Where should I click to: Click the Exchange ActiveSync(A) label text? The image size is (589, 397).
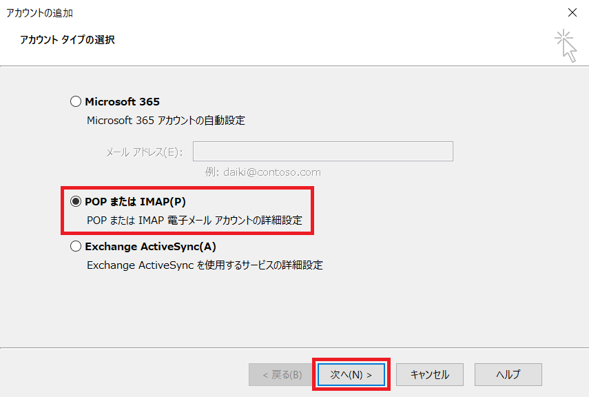(x=151, y=247)
